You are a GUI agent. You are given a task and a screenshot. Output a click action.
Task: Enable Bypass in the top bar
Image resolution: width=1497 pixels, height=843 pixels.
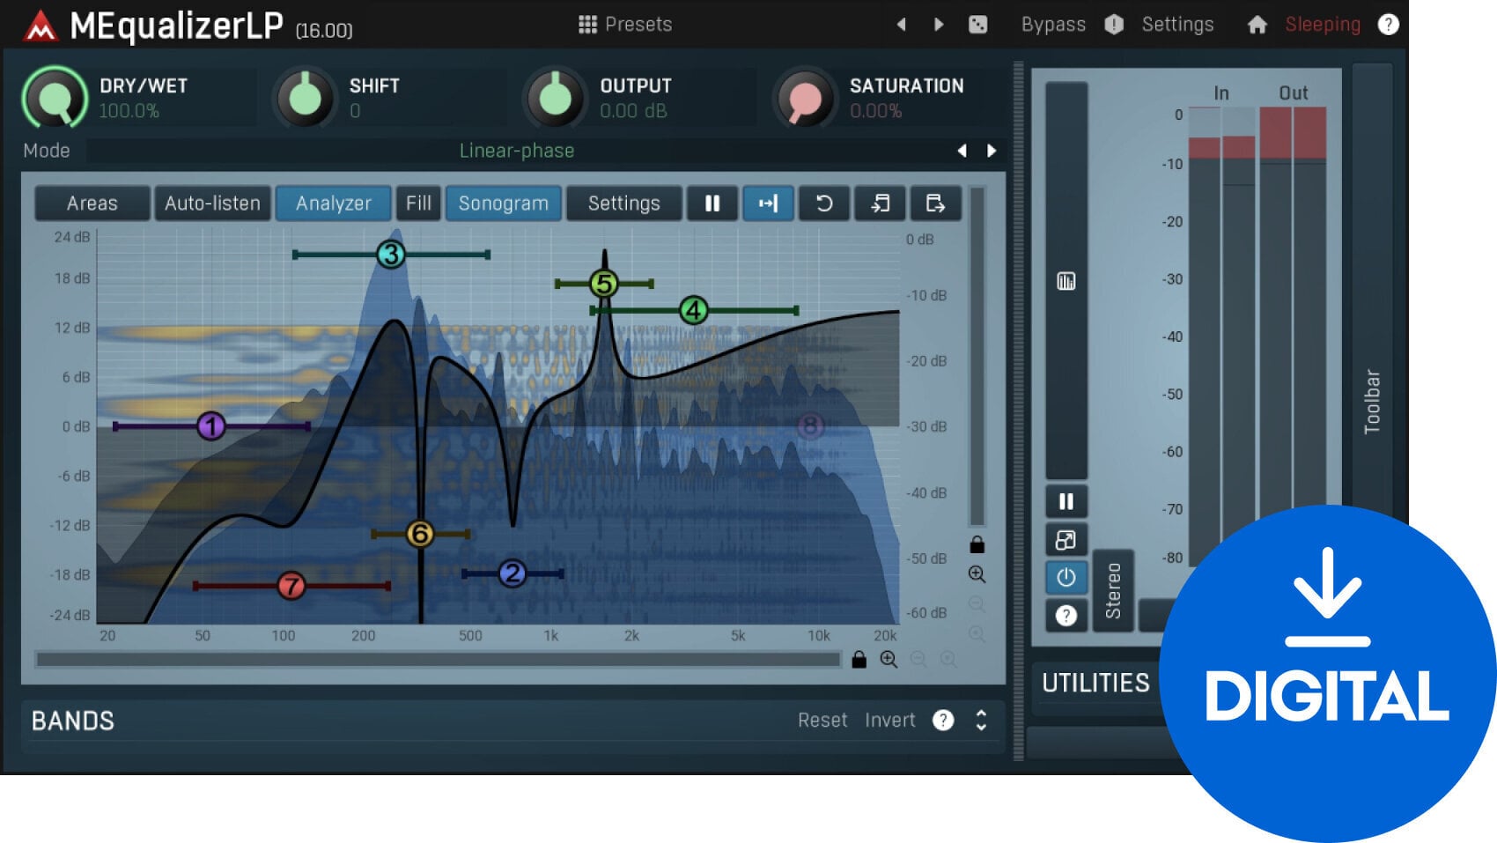1053,24
